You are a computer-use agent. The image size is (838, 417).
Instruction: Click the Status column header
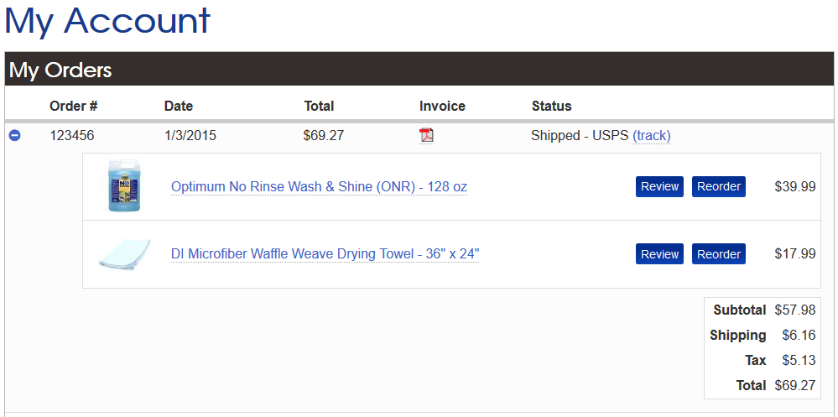point(551,106)
